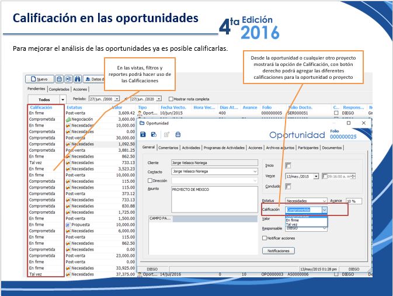
Task: Open the Acciones tab in the Oportunidad window
Action: point(255,148)
